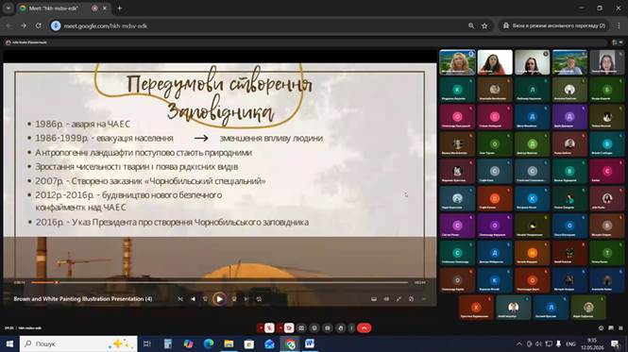Screen dimensions: 628x352
Task: Leave the call with the red button
Action: (365, 328)
